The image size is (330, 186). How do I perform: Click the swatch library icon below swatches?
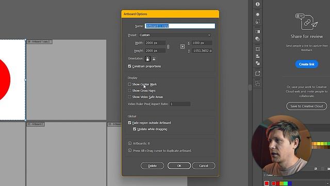(316, 169)
